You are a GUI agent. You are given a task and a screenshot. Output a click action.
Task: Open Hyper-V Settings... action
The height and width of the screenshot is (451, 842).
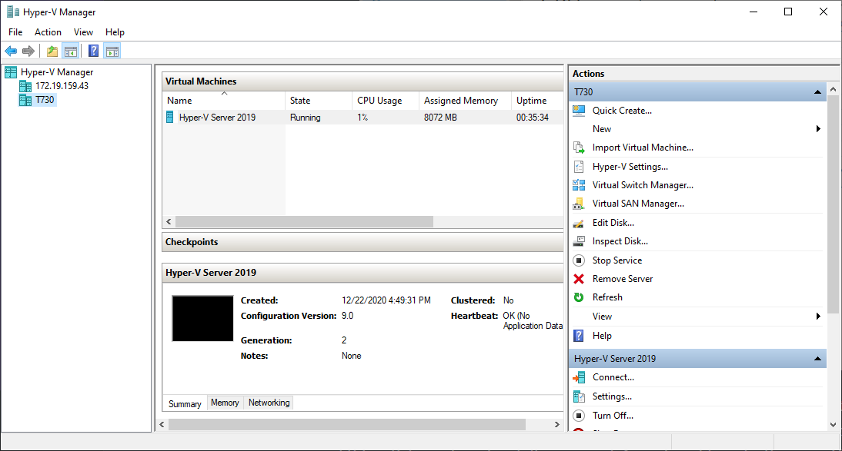coord(630,167)
